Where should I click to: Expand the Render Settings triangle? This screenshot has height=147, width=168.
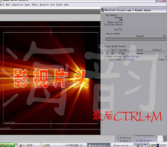click(105, 56)
